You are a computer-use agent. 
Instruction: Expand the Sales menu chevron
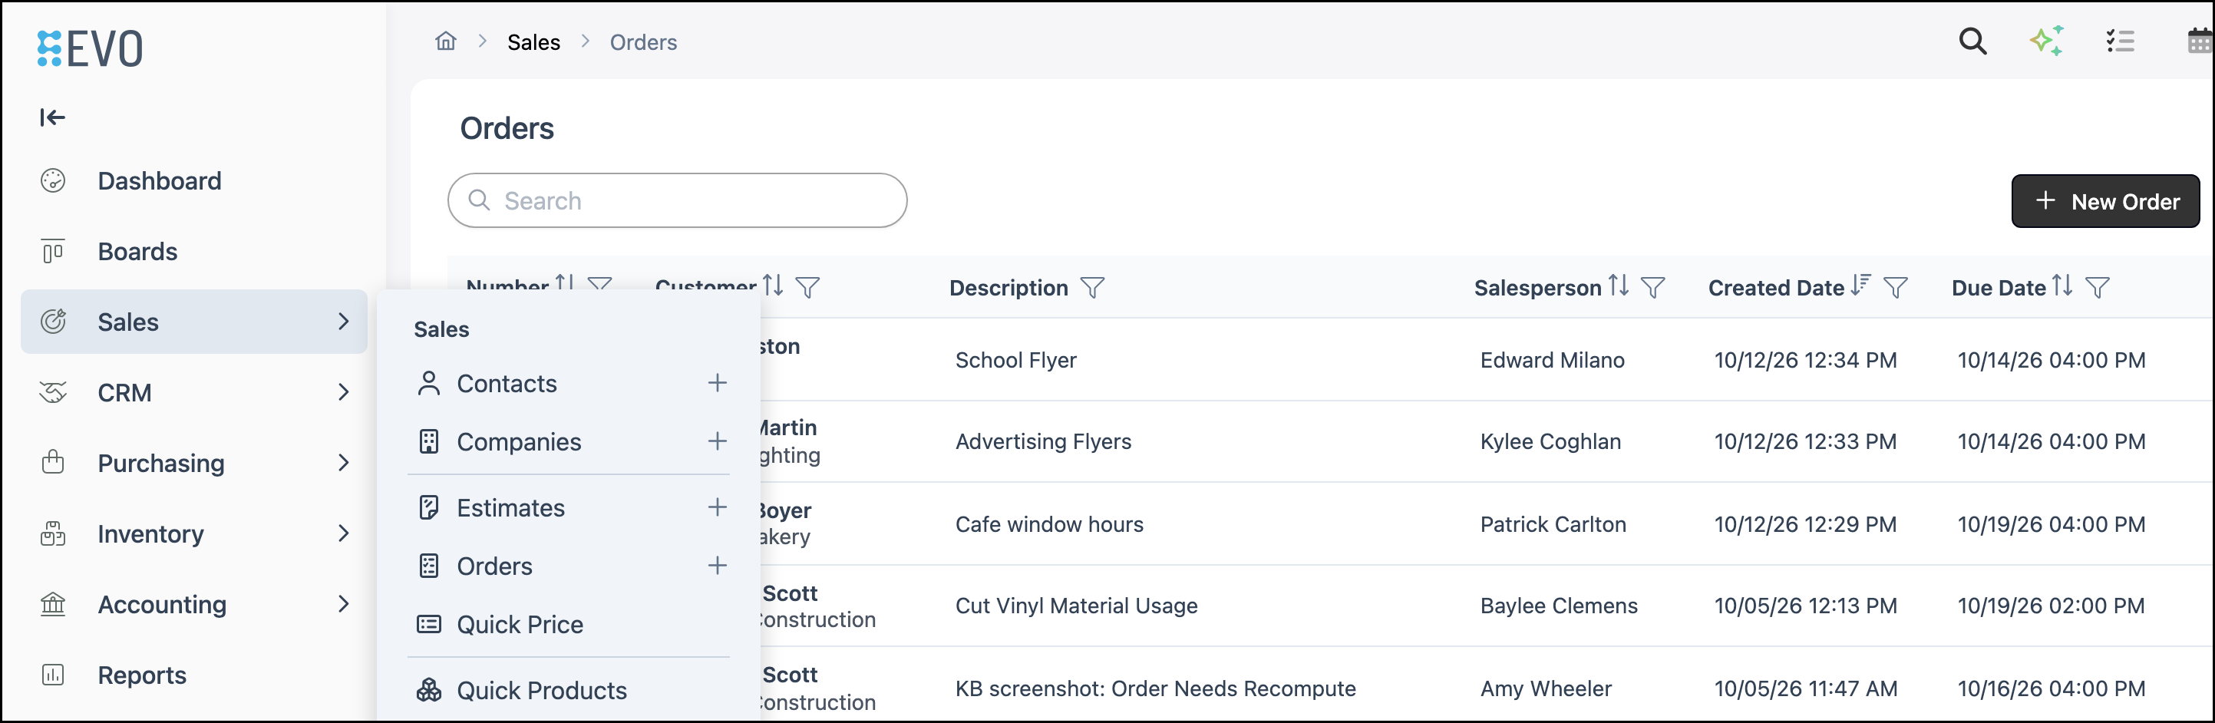pos(343,322)
